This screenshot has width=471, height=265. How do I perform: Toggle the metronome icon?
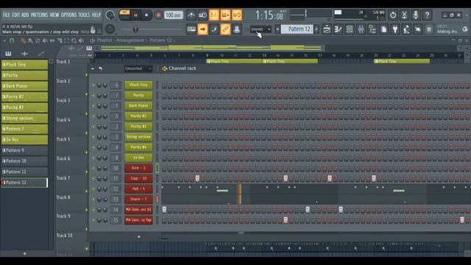[191, 15]
